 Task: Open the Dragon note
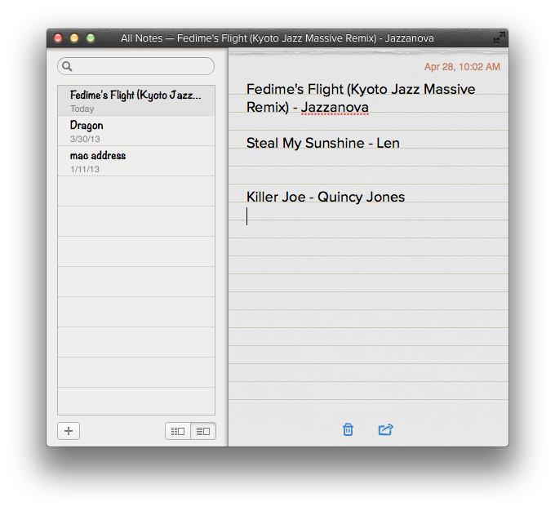point(136,131)
